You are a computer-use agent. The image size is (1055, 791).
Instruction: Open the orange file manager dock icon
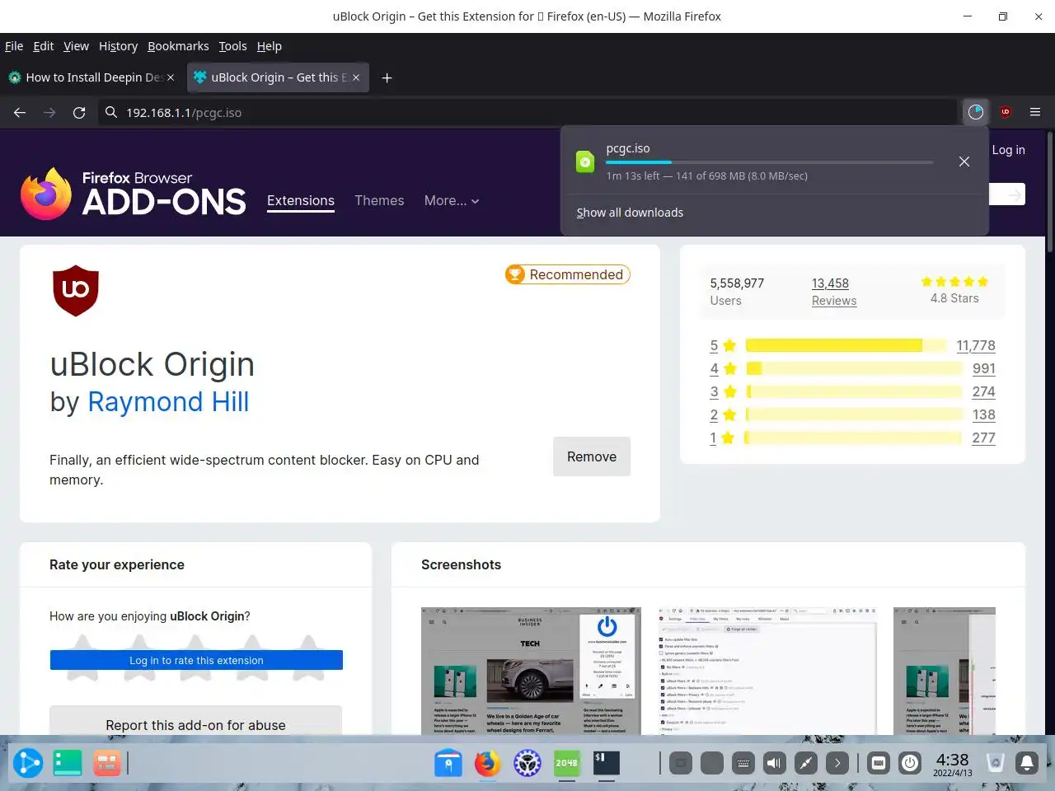106,763
